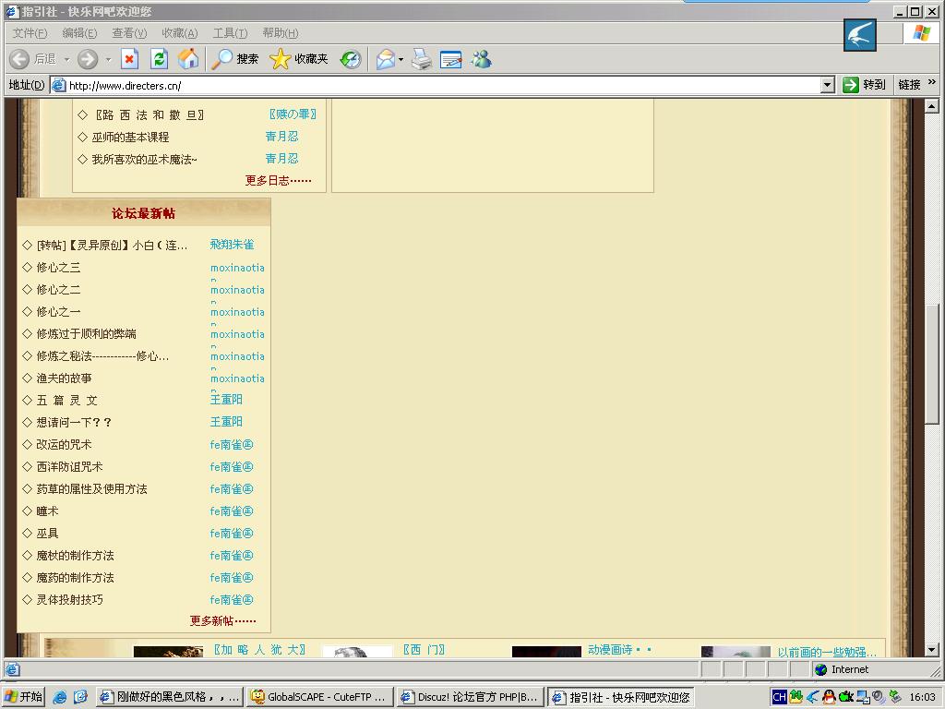Click 更多新帖 more posts link
This screenshot has width=945, height=709.
pos(222,621)
